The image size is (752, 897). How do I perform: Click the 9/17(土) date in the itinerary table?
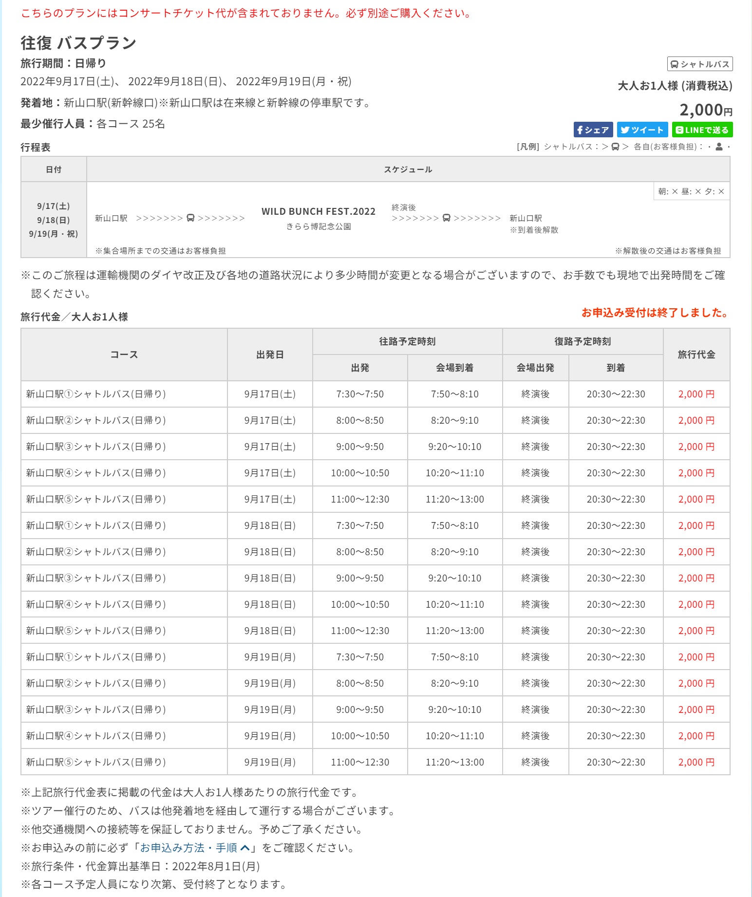click(54, 206)
